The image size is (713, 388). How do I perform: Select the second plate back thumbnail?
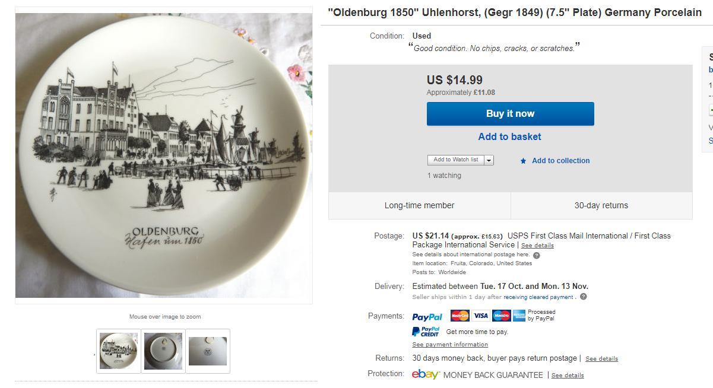pos(163,351)
